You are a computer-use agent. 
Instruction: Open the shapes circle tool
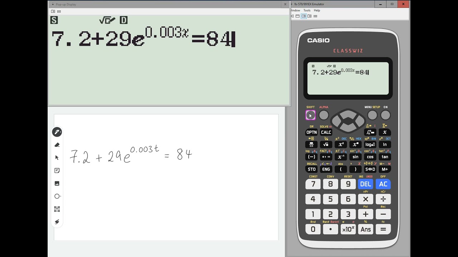coord(57,196)
